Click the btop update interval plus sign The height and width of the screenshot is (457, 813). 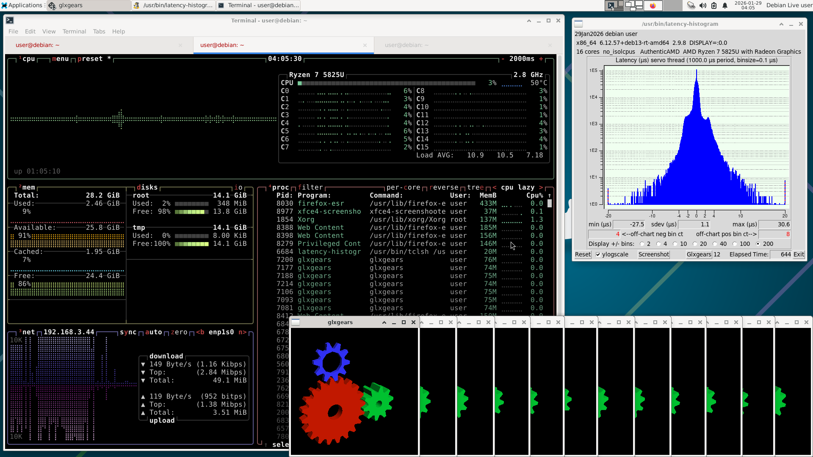[x=541, y=59]
